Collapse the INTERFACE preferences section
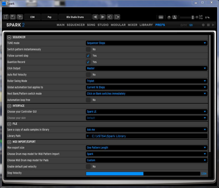Viewport: 219px width, 188px height. (x=9, y=106)
